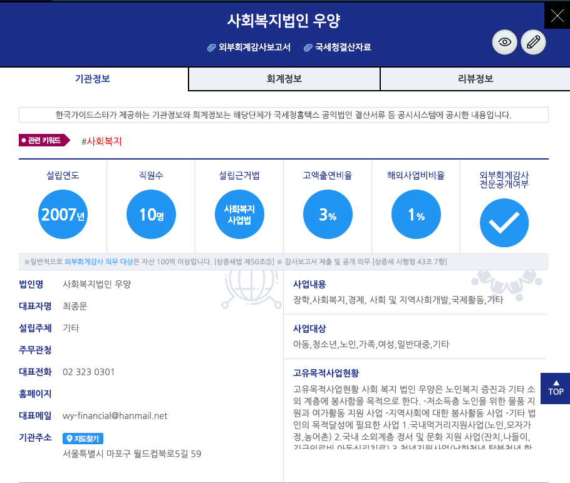The height and width of the screenshot is (483, 570).
Task: Select the email wy-financial@hanmail.net
Action: [115, 416]
